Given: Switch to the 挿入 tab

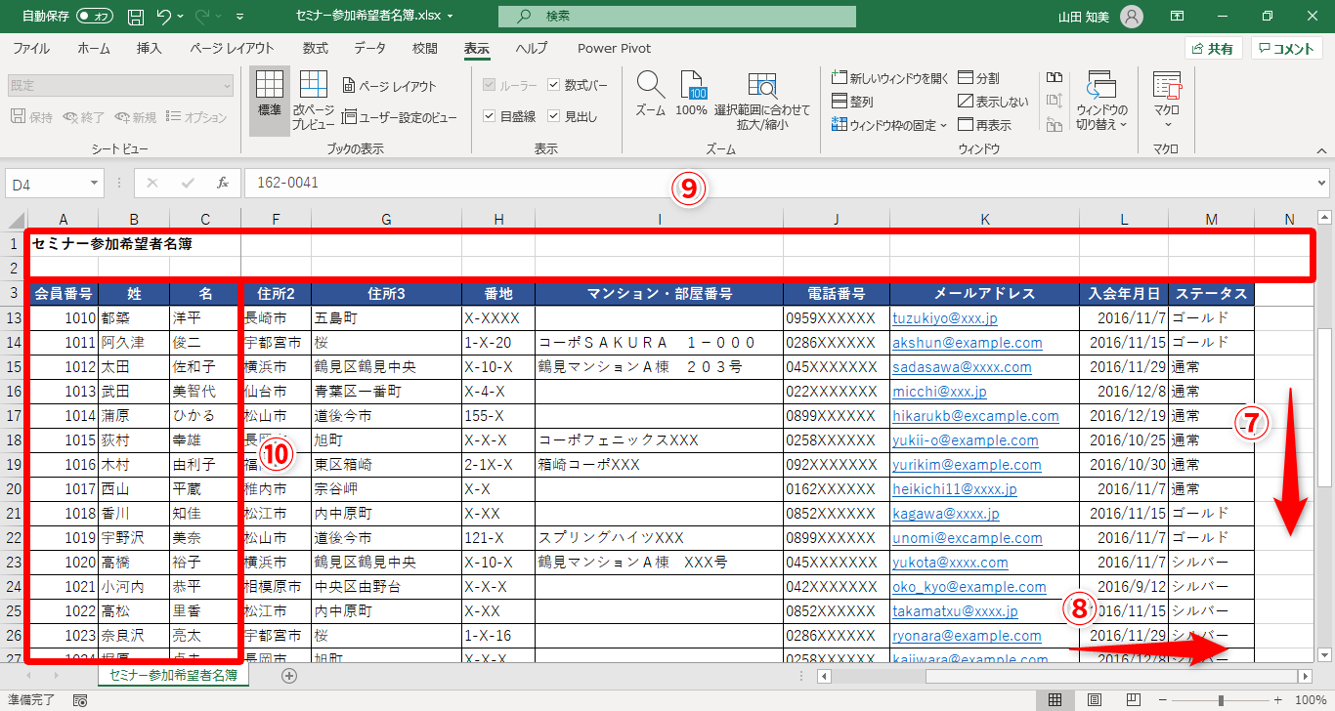Looking at the screenshot, I should pyautogui.click(x=150, y=49).
